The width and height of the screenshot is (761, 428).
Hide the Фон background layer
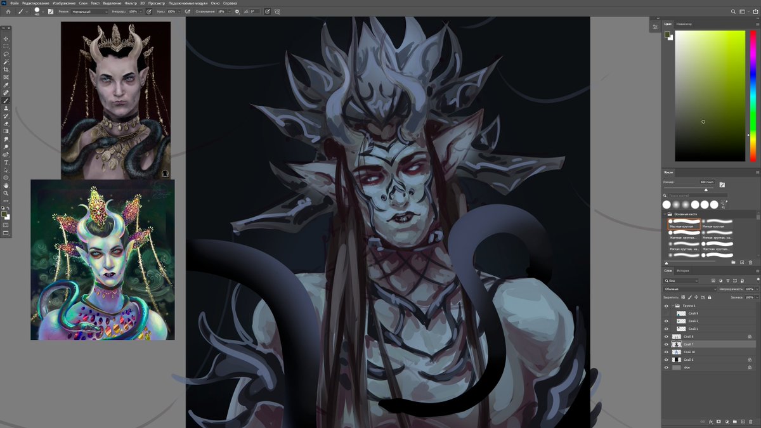tap(666, 368)
